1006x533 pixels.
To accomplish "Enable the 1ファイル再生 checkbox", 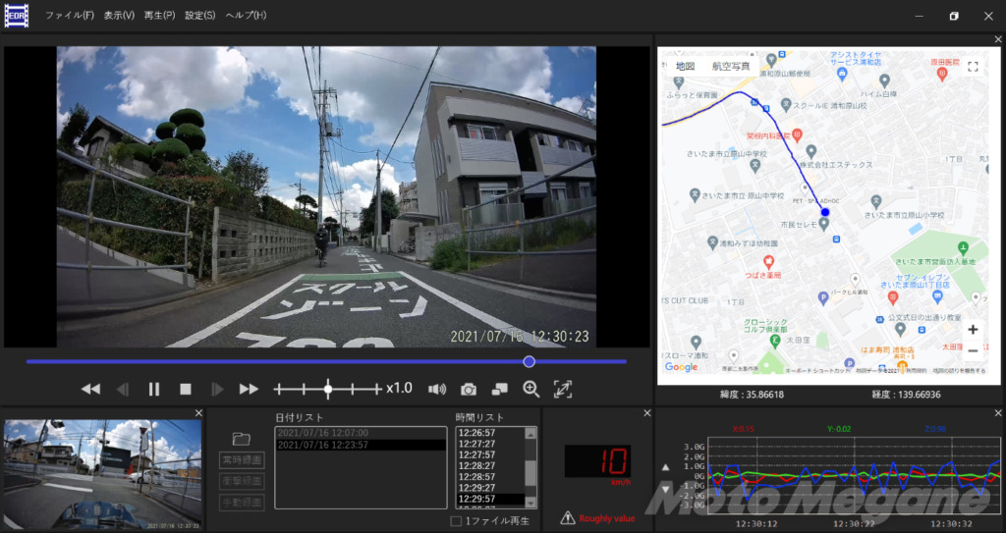I will [456, 520].
